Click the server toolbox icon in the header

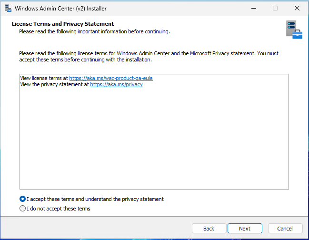click(294, 29)
